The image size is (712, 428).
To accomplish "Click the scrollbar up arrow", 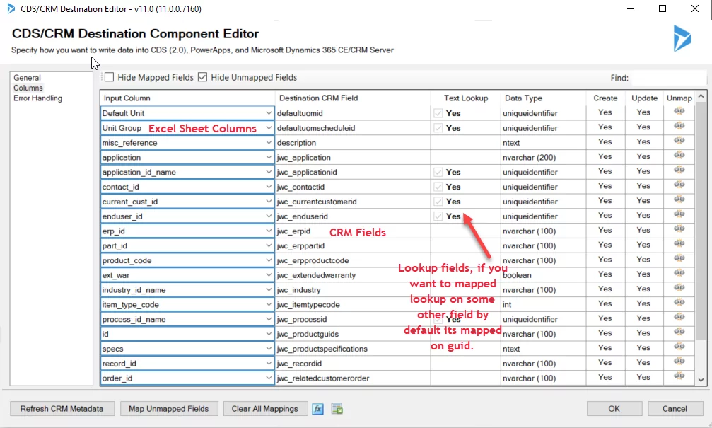I will (x=701, y=96).
